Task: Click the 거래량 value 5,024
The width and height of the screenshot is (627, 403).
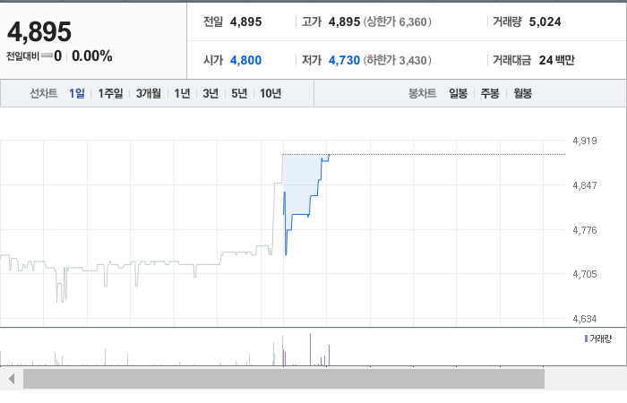Action: (545, 21)
